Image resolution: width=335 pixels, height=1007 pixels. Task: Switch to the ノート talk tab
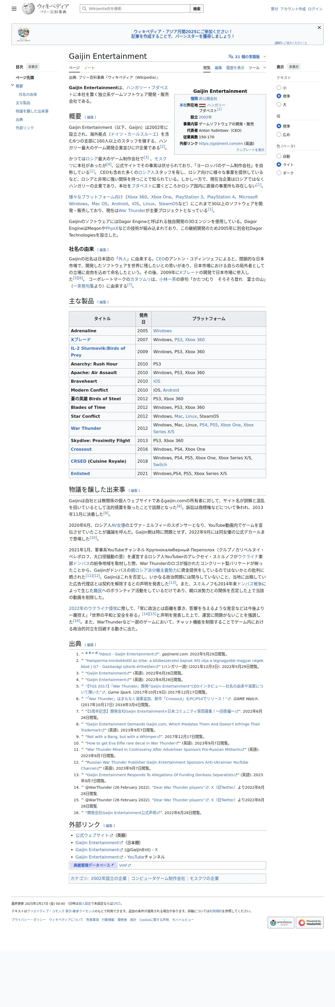[89, 68]
